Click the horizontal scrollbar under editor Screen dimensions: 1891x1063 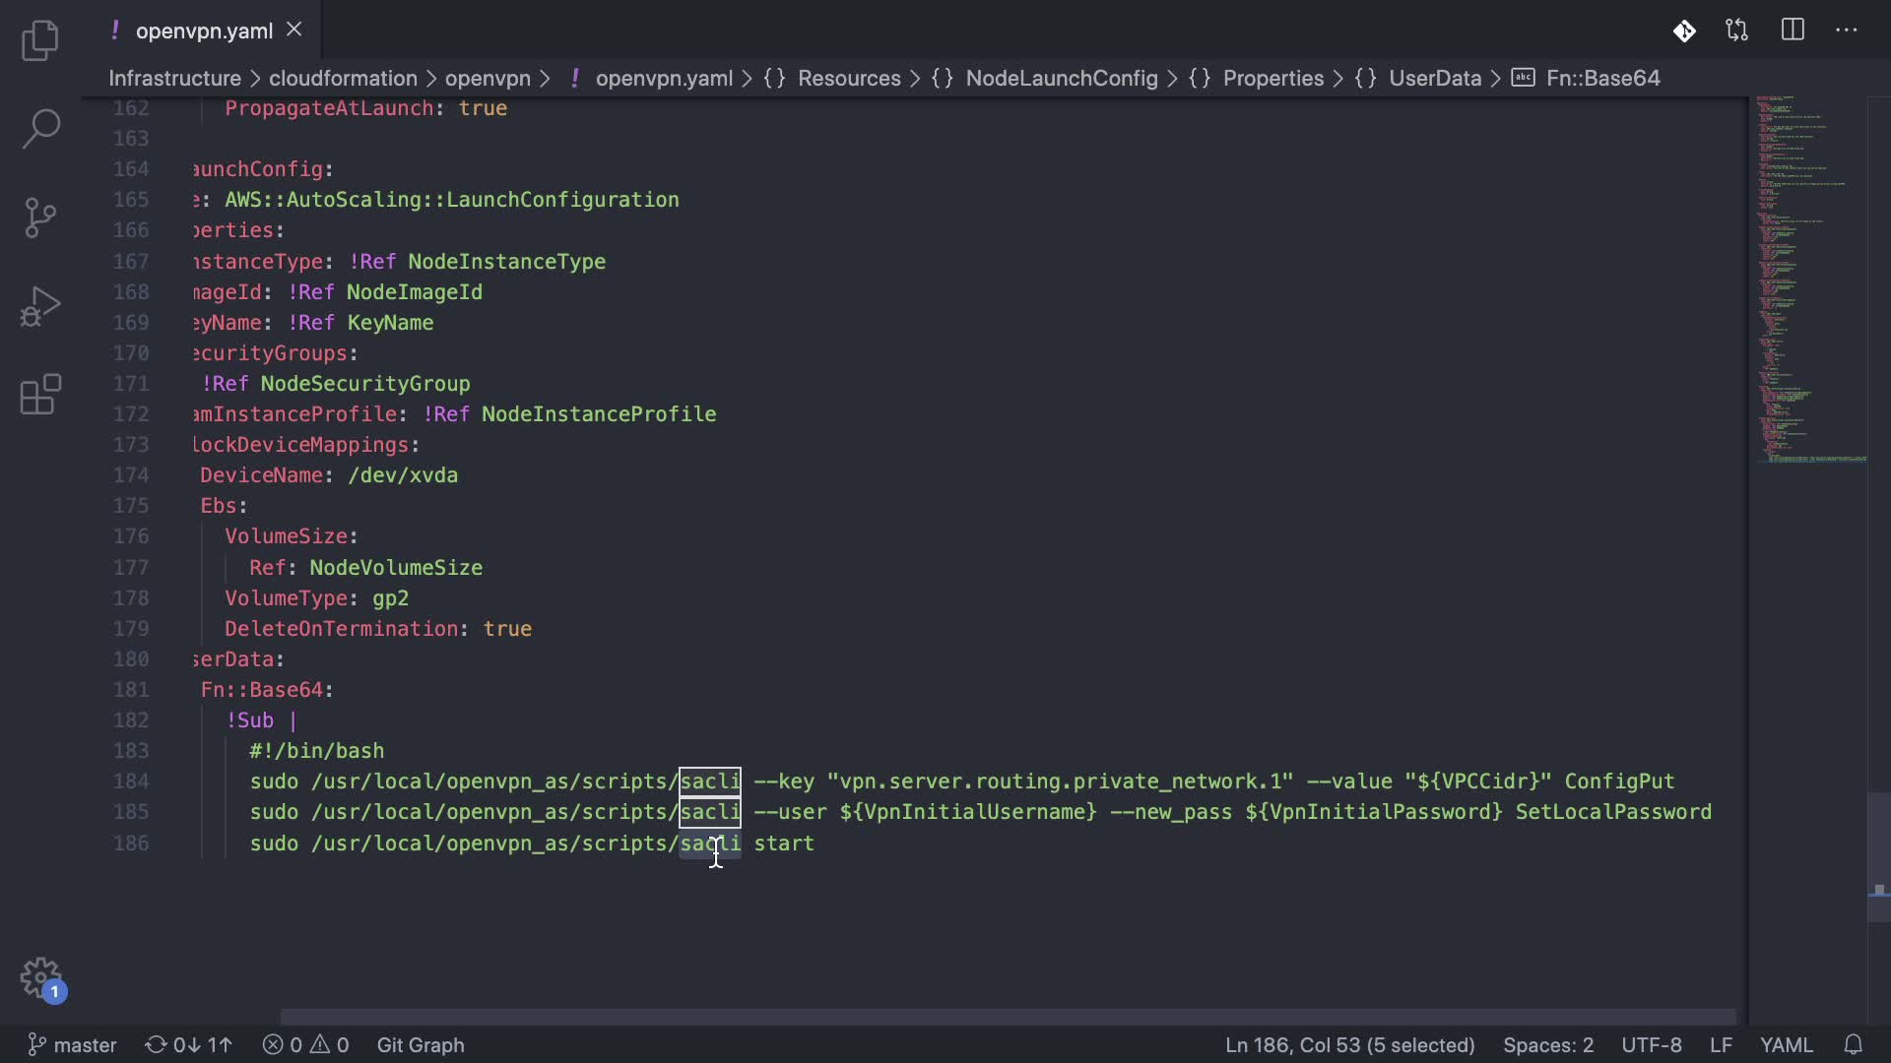(x=1007, y=1017)
